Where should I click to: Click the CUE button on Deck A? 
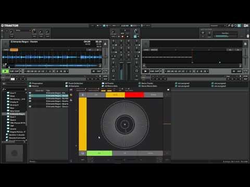12,71
